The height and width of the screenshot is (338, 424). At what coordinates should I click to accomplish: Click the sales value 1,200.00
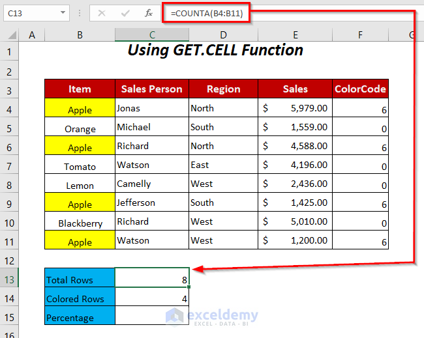295,240
